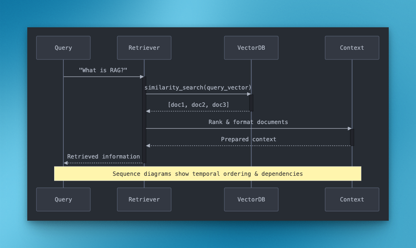The width and height of the screenshot is (416, 248).
Task: Select the similarity_search(query_vector) message text
Action: point(198,87)
